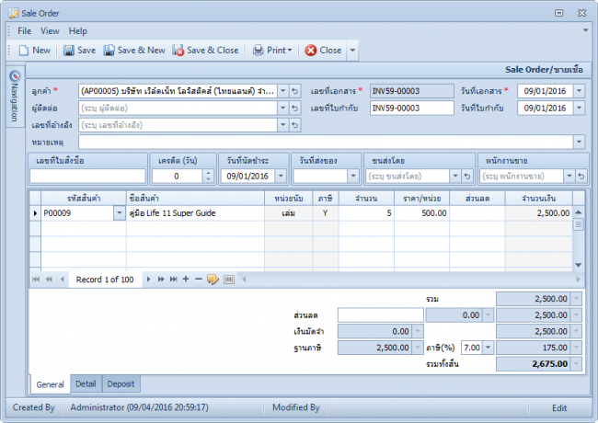This screenshot has height=423, width=598.
Task: Click the invoice number INV59-00003 input field
Action: coord(411,108)
